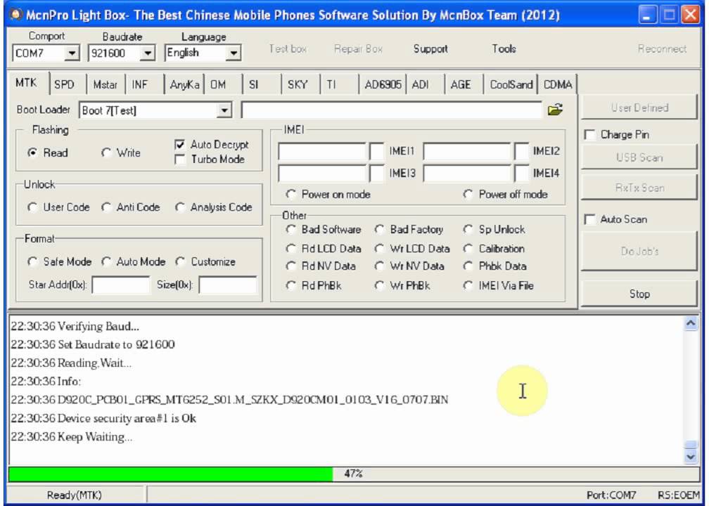Screen dimensions: 709x506
Task: Open the firmware file browse folder icon
Action: [x=555, y=110]
